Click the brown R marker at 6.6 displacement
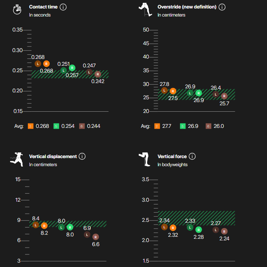Viewport: 267px width, 267px height. (96, 237)
